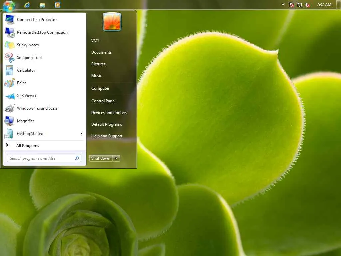Expand All Programs list arrow
The image size is (341, 256).
(7, 145)
